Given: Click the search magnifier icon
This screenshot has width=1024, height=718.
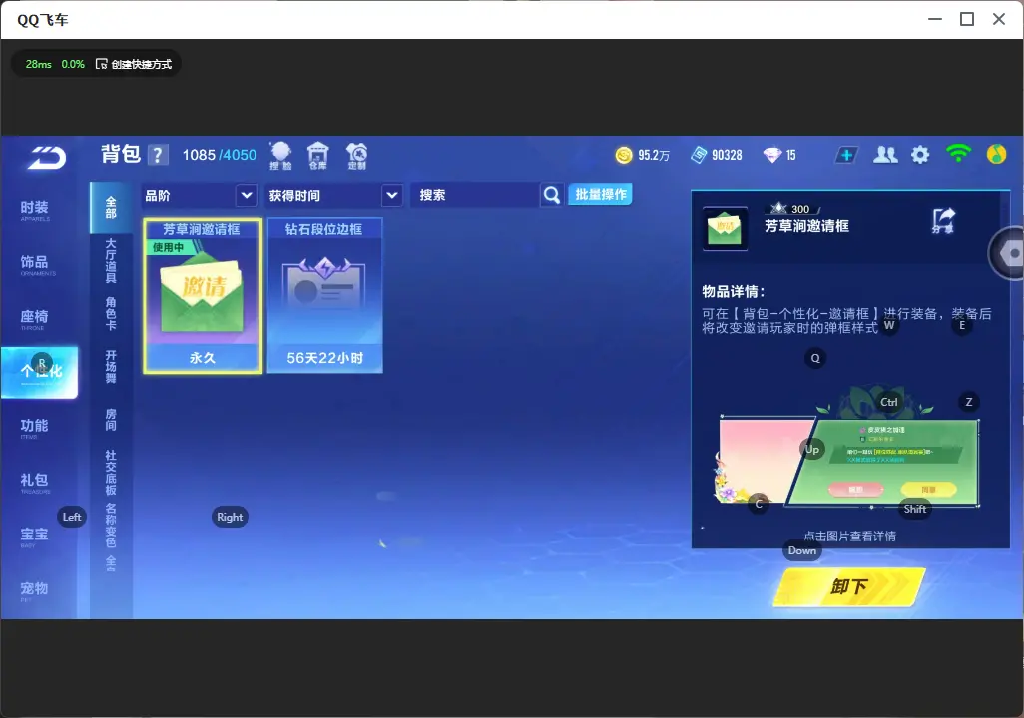Looking at the screenshot, I should pyautogui.click(x=551, y=195).
